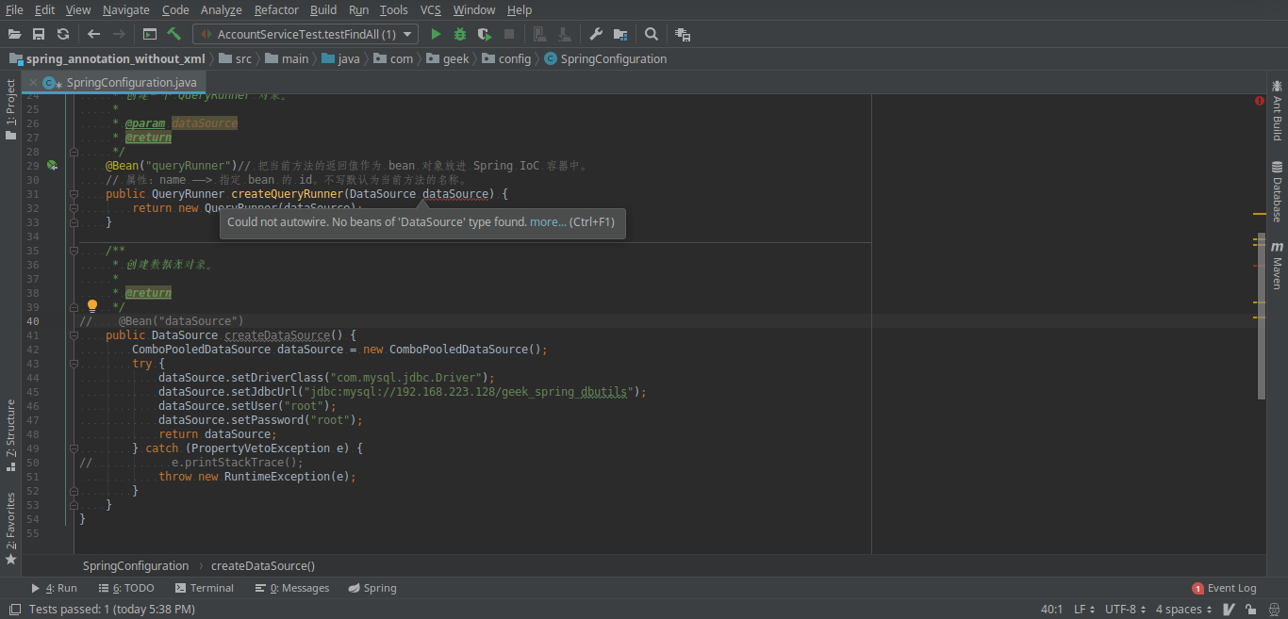
Task: Open the Messages tool window button
Action: (x=292, y=588)
